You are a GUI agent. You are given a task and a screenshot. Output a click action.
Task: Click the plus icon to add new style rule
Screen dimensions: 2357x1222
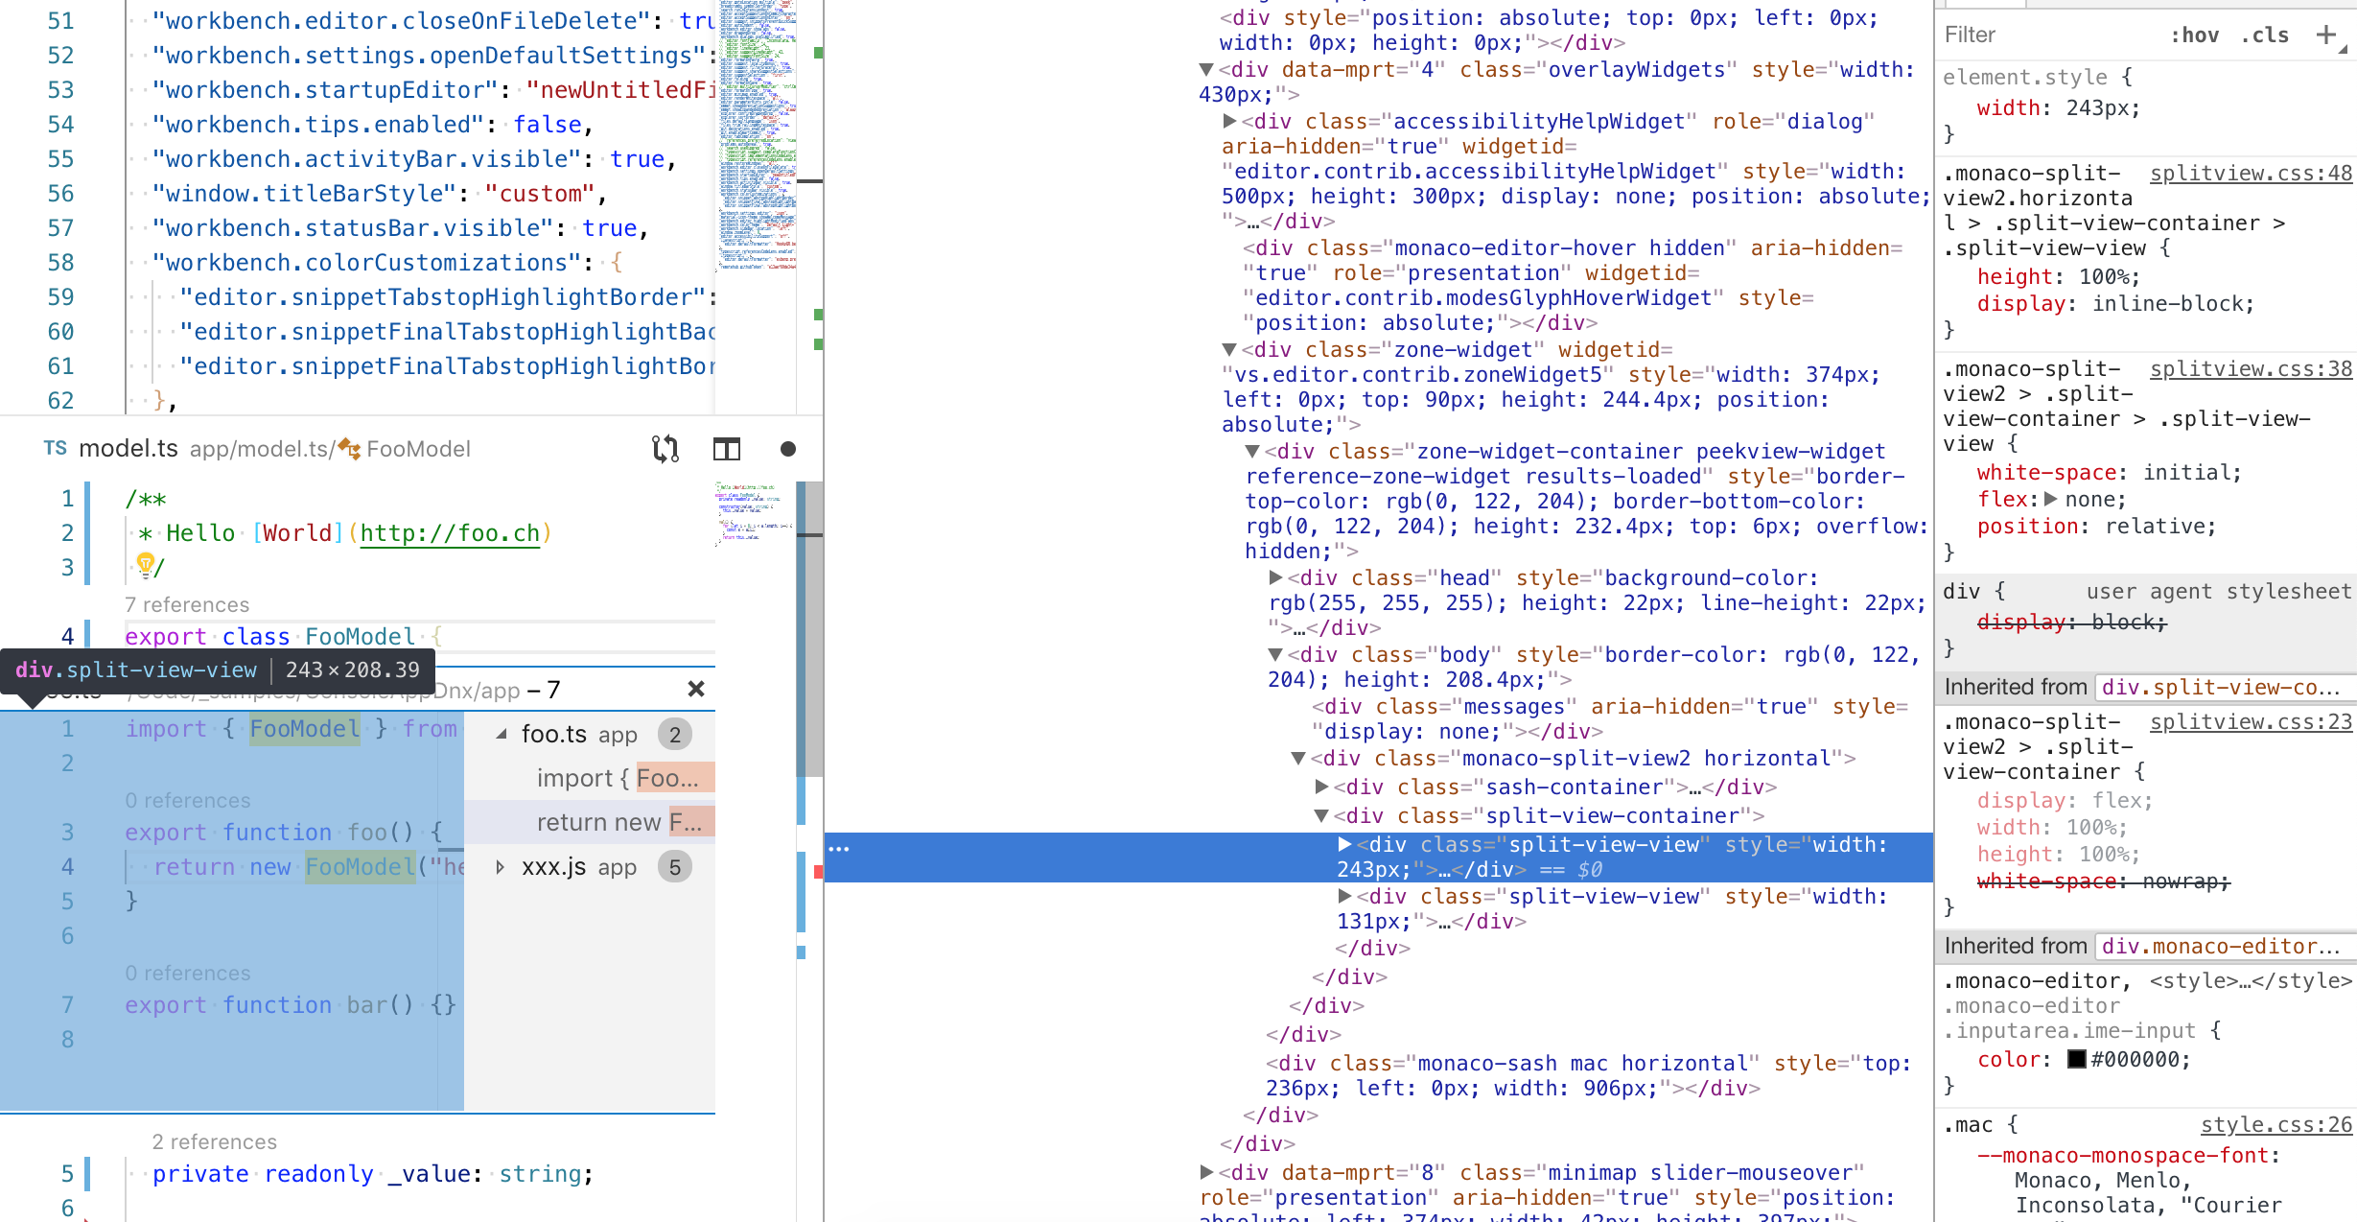2330,35
